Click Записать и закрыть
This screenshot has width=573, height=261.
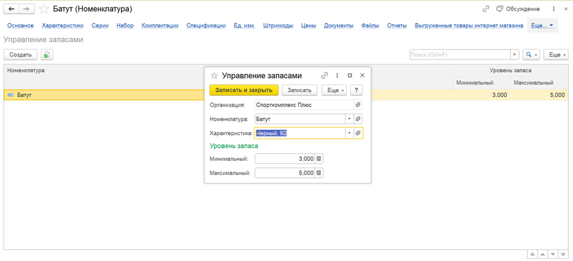(244, 90)
